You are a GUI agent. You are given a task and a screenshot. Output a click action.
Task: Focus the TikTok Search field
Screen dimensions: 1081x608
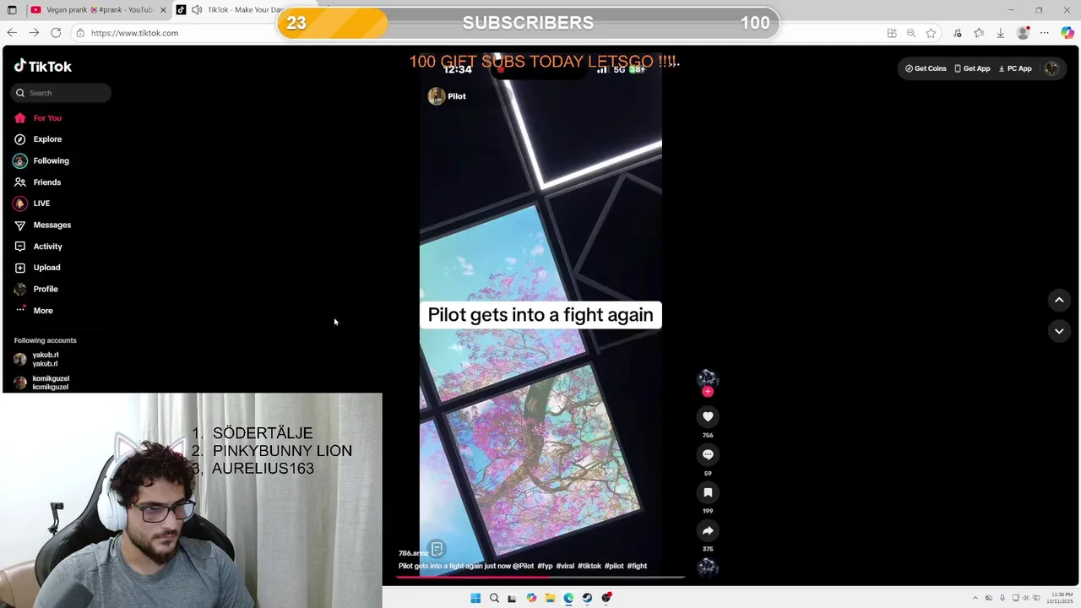click(61, 93)
